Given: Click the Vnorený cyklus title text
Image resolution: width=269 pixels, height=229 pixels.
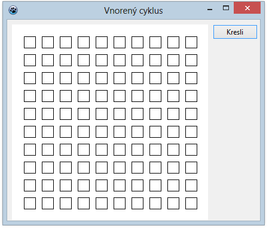Looking at the screenshot, I should (133, 11).
